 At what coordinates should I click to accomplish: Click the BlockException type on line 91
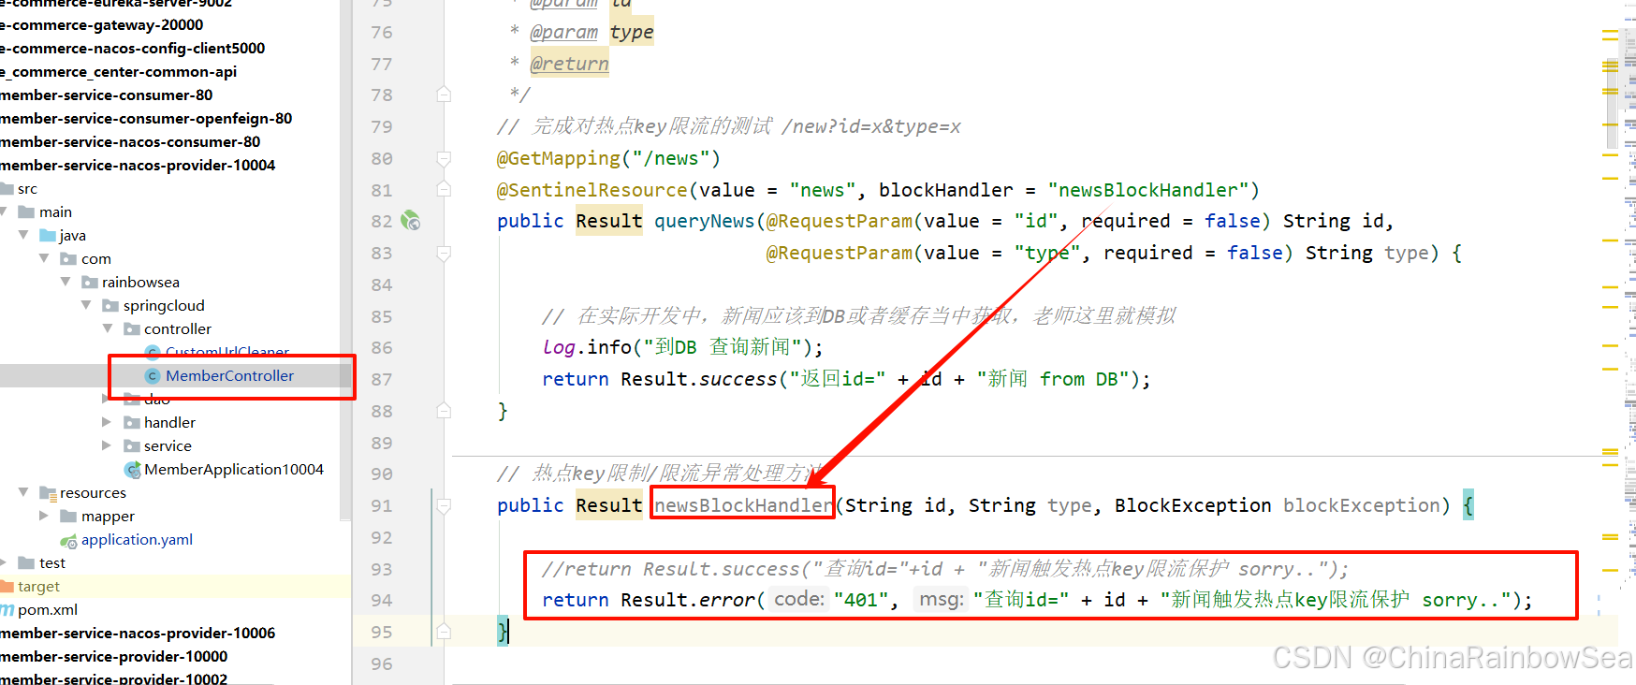[x=1193, y=505]
